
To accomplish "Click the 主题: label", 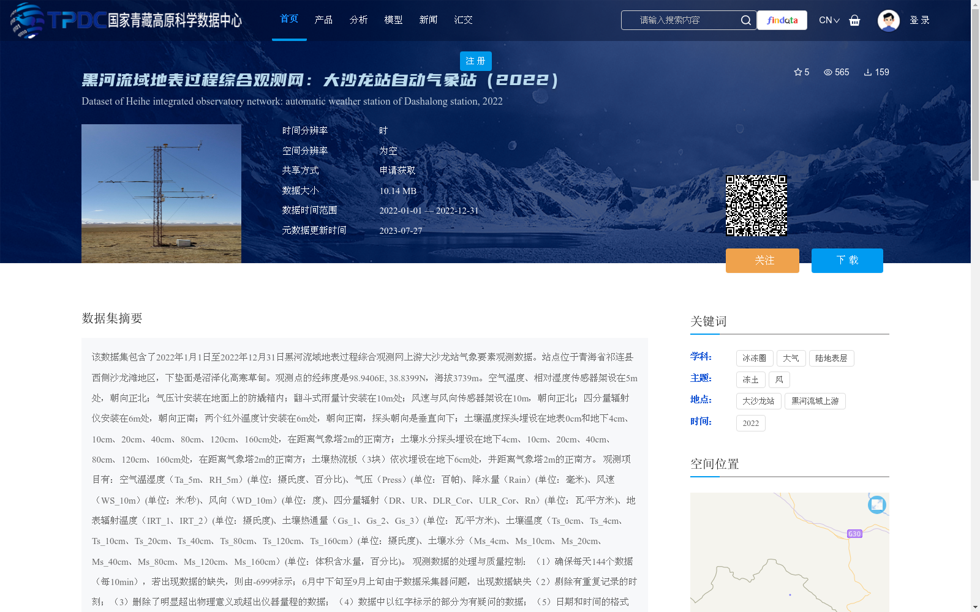I will click(x=701, y=378).
